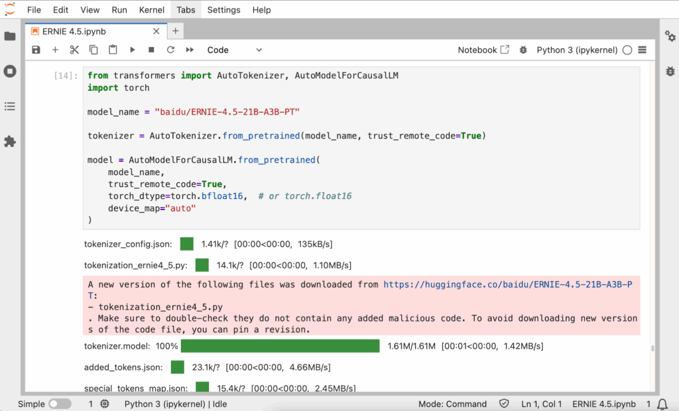Click the device_map "auto" value
The width and height of the screenshot is (679, 411).
coord(180,208)
